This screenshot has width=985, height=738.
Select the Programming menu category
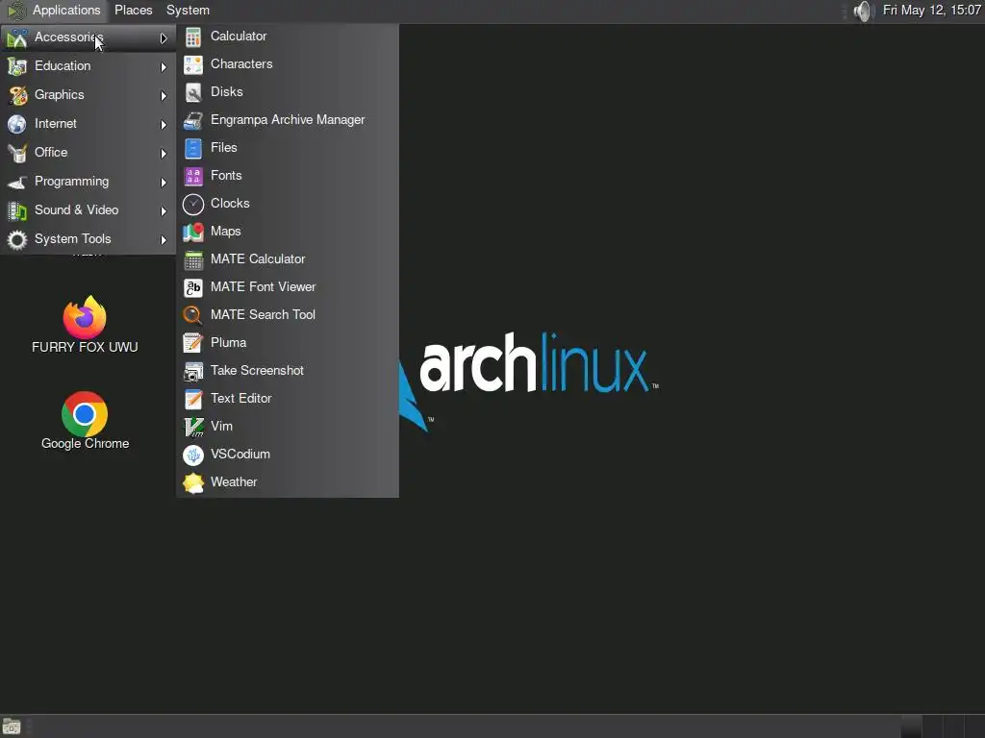pos(88,182)
